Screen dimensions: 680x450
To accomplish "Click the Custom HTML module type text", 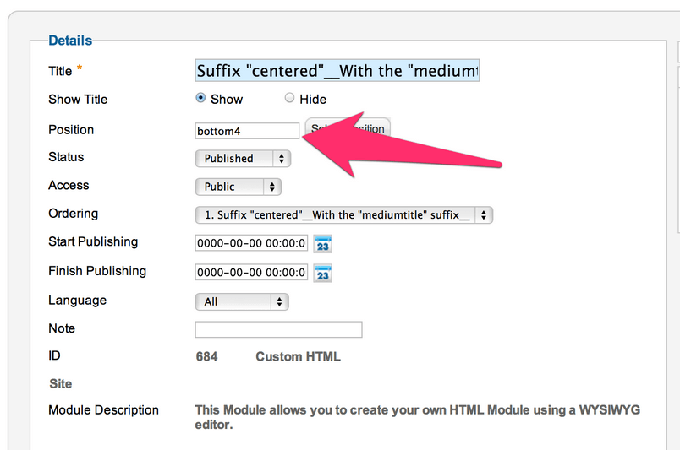I will coord(298,356).
